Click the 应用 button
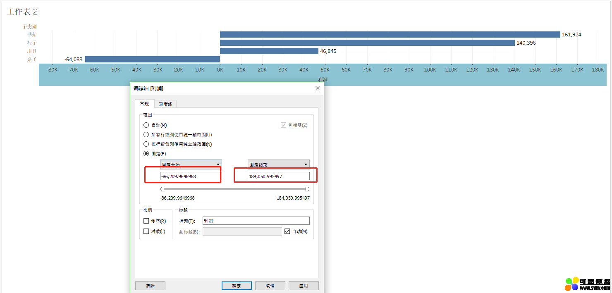Viewport: 612px width, 293px height. click(x=303, y=286)
